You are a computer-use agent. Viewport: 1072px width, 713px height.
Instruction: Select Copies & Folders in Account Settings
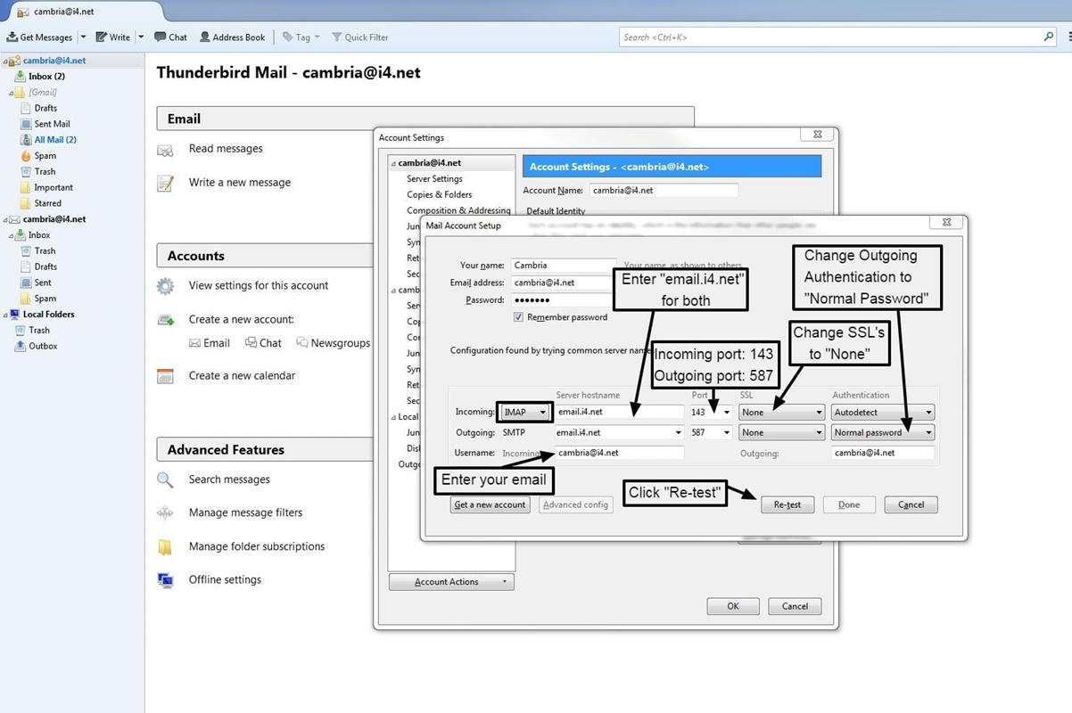pyautogui.click(x=440, y=195)
